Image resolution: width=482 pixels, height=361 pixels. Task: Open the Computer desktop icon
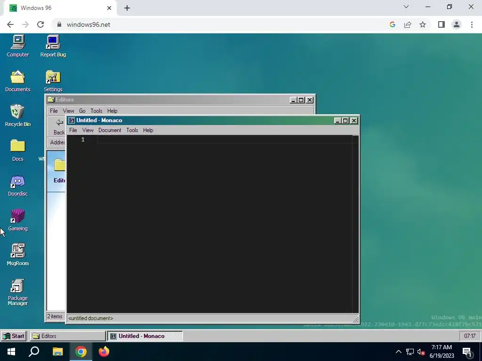click(17, 46)
